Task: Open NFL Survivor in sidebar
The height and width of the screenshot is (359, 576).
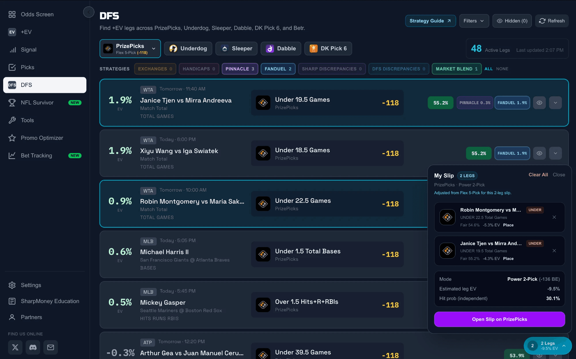Action: [x=45, y=103]
